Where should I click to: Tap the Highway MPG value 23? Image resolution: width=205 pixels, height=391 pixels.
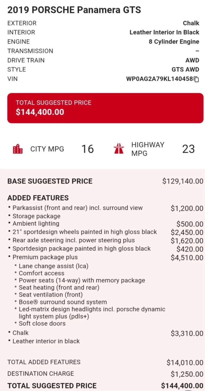(x=188, y=149)
